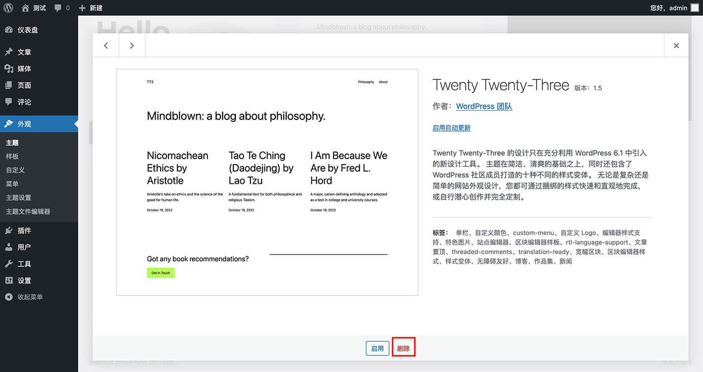
Task: Click the WordPress logo in admin bar
Action: coord(8,8)
